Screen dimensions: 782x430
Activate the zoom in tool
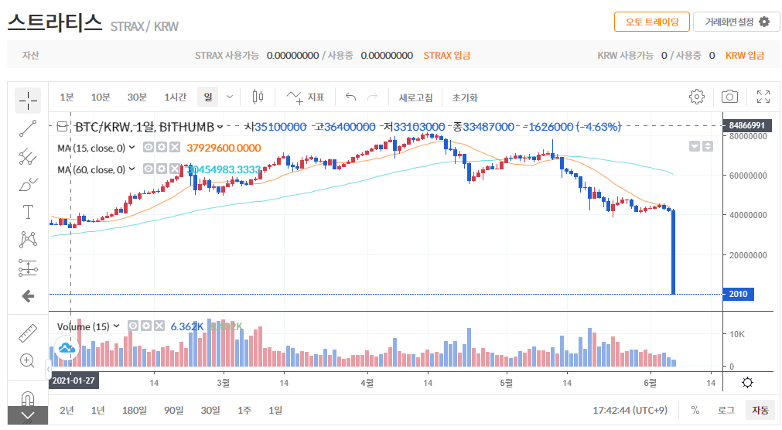(x=27, y=360)
